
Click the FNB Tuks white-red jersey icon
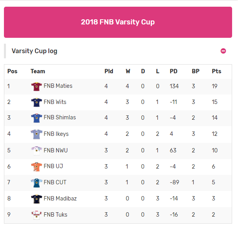click(x=37, y=215)
